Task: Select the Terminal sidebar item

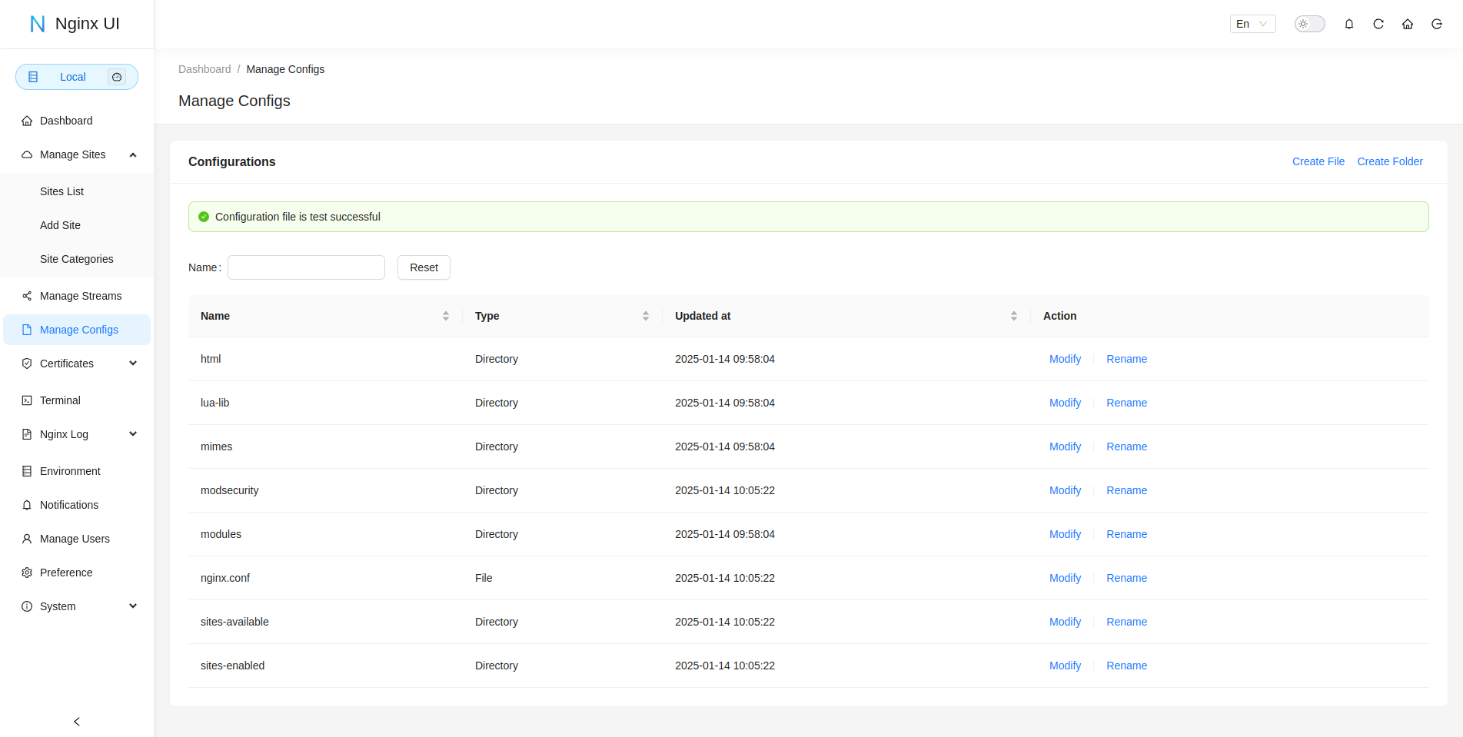Action: (x=60, y=400)
